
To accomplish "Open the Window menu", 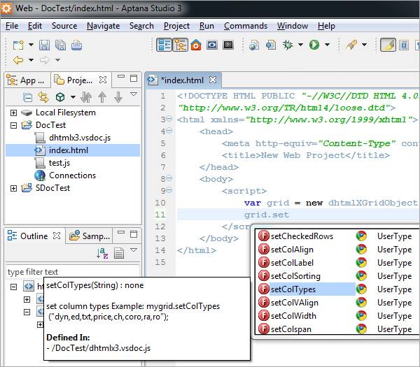I will coord(292,26).
